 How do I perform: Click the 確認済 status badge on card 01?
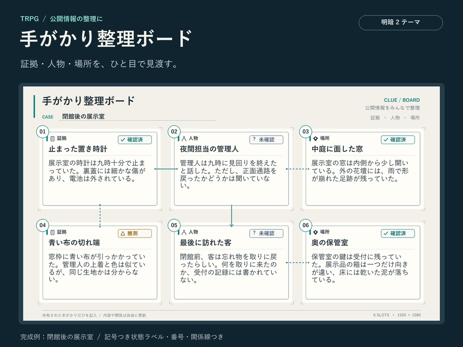coord(135,140)
